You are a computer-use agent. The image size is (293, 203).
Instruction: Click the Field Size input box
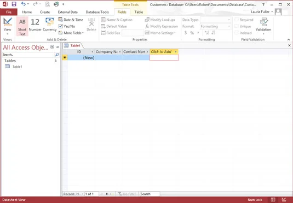click(x=133, y=33)
